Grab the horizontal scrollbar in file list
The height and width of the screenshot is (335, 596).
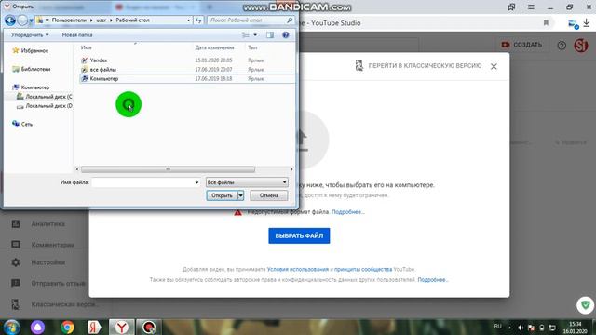point(168,169)
